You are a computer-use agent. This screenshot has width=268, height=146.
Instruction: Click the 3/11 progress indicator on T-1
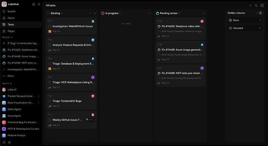[x=89, y=120]
